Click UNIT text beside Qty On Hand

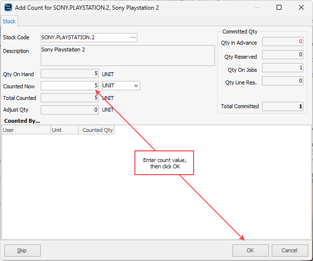point(108,74)
